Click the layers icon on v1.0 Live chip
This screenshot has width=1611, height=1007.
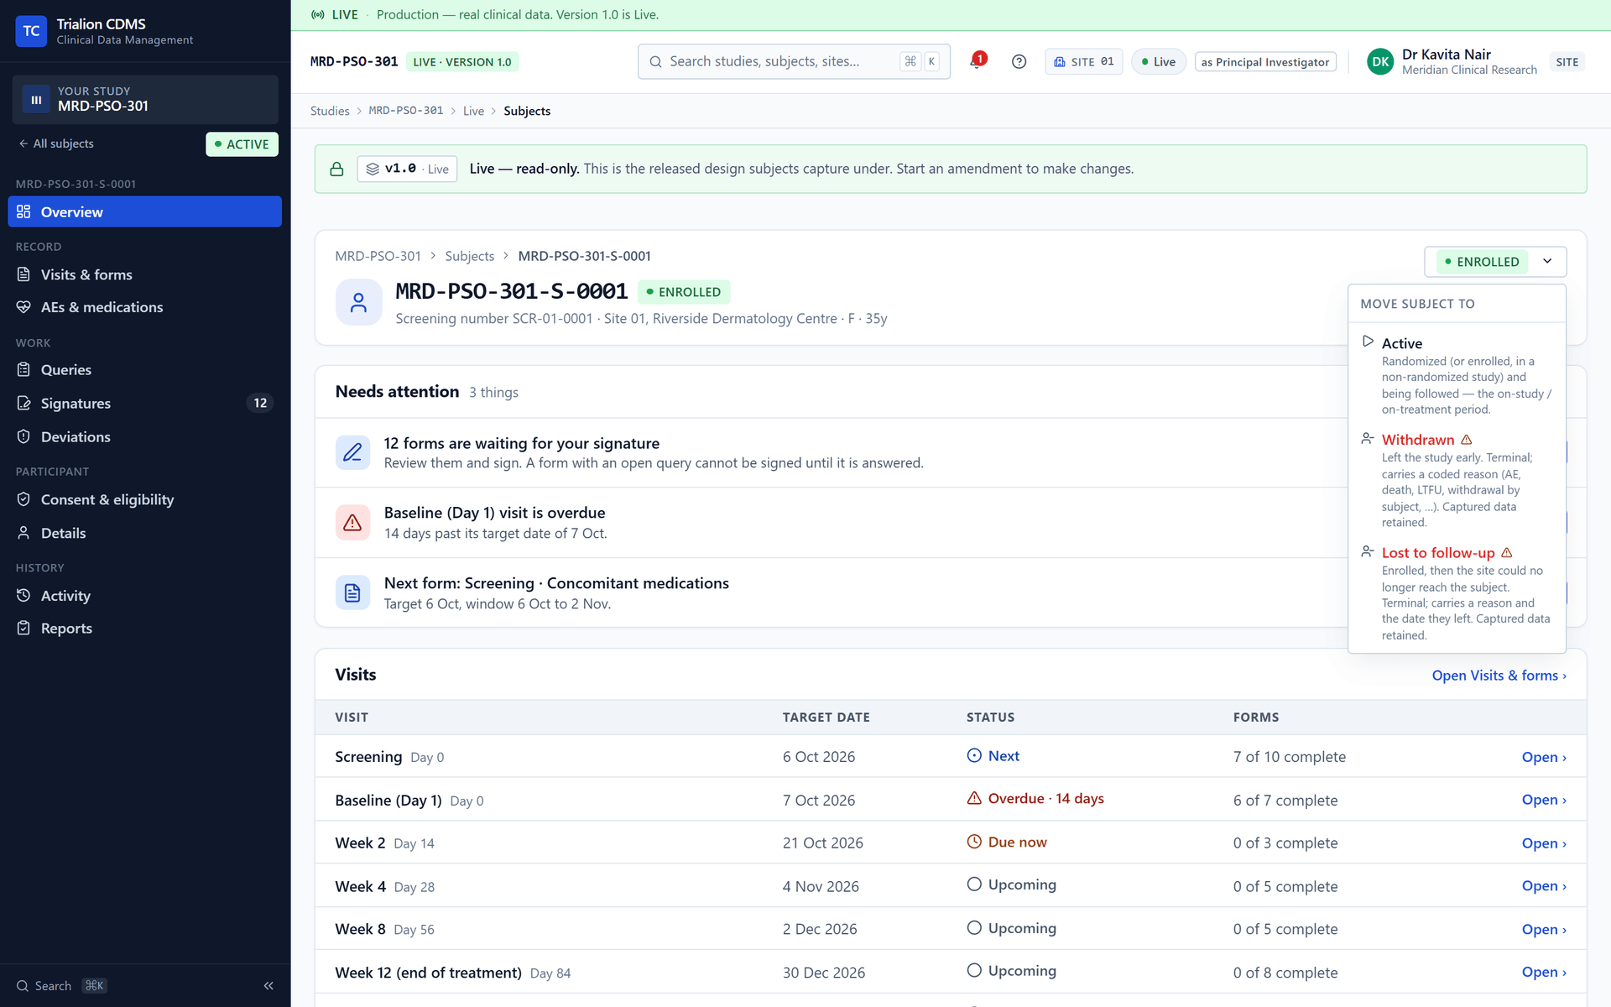click(x=373, y=169)
